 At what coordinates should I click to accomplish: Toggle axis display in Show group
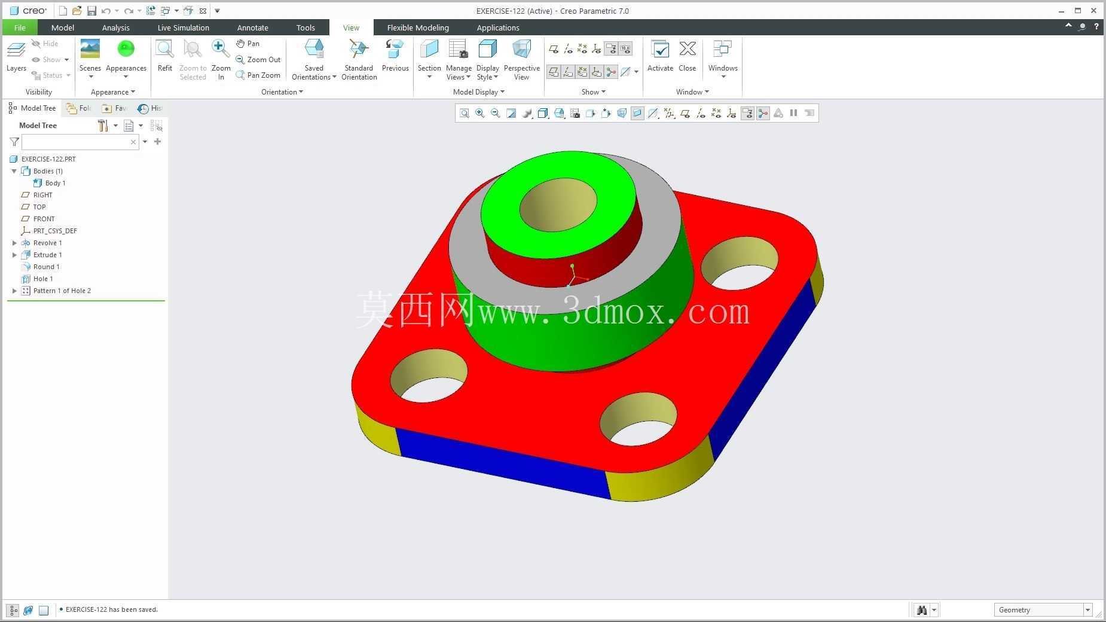click(568, 49)
